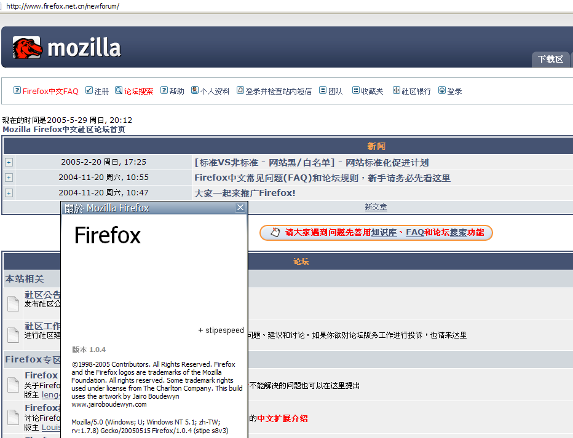Open the 下载区 tab
Screen dimensions: 573x438
(x=551, y=59)
